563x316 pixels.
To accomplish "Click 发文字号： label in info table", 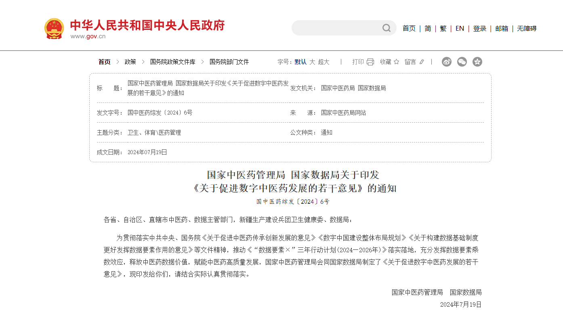I will point(110,113).
